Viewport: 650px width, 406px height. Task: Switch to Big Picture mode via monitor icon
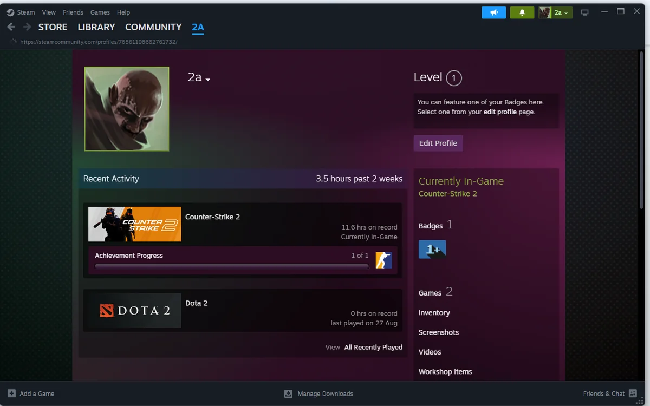(x=584, y=12)
